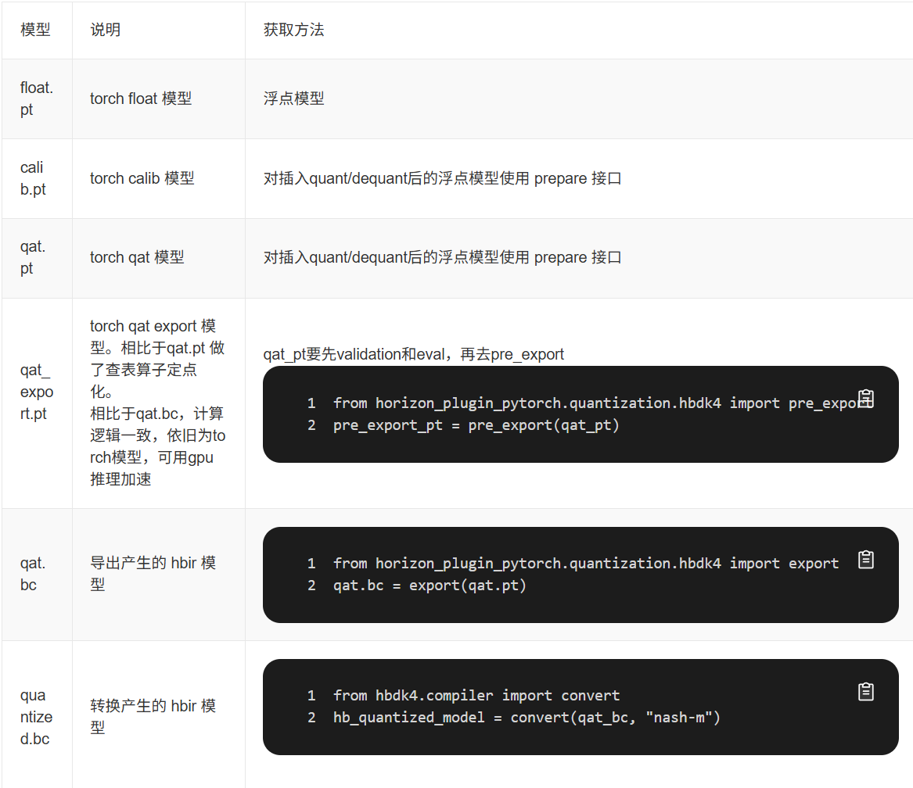Copy the hbdk4 convert code block
Image resolution: width=913 pixels, height=788 pixels.
tap(866, 691)
